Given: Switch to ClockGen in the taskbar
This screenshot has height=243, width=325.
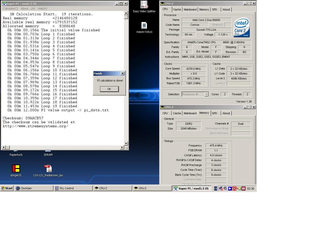Looking at the screenshot, I should (34, 188).
